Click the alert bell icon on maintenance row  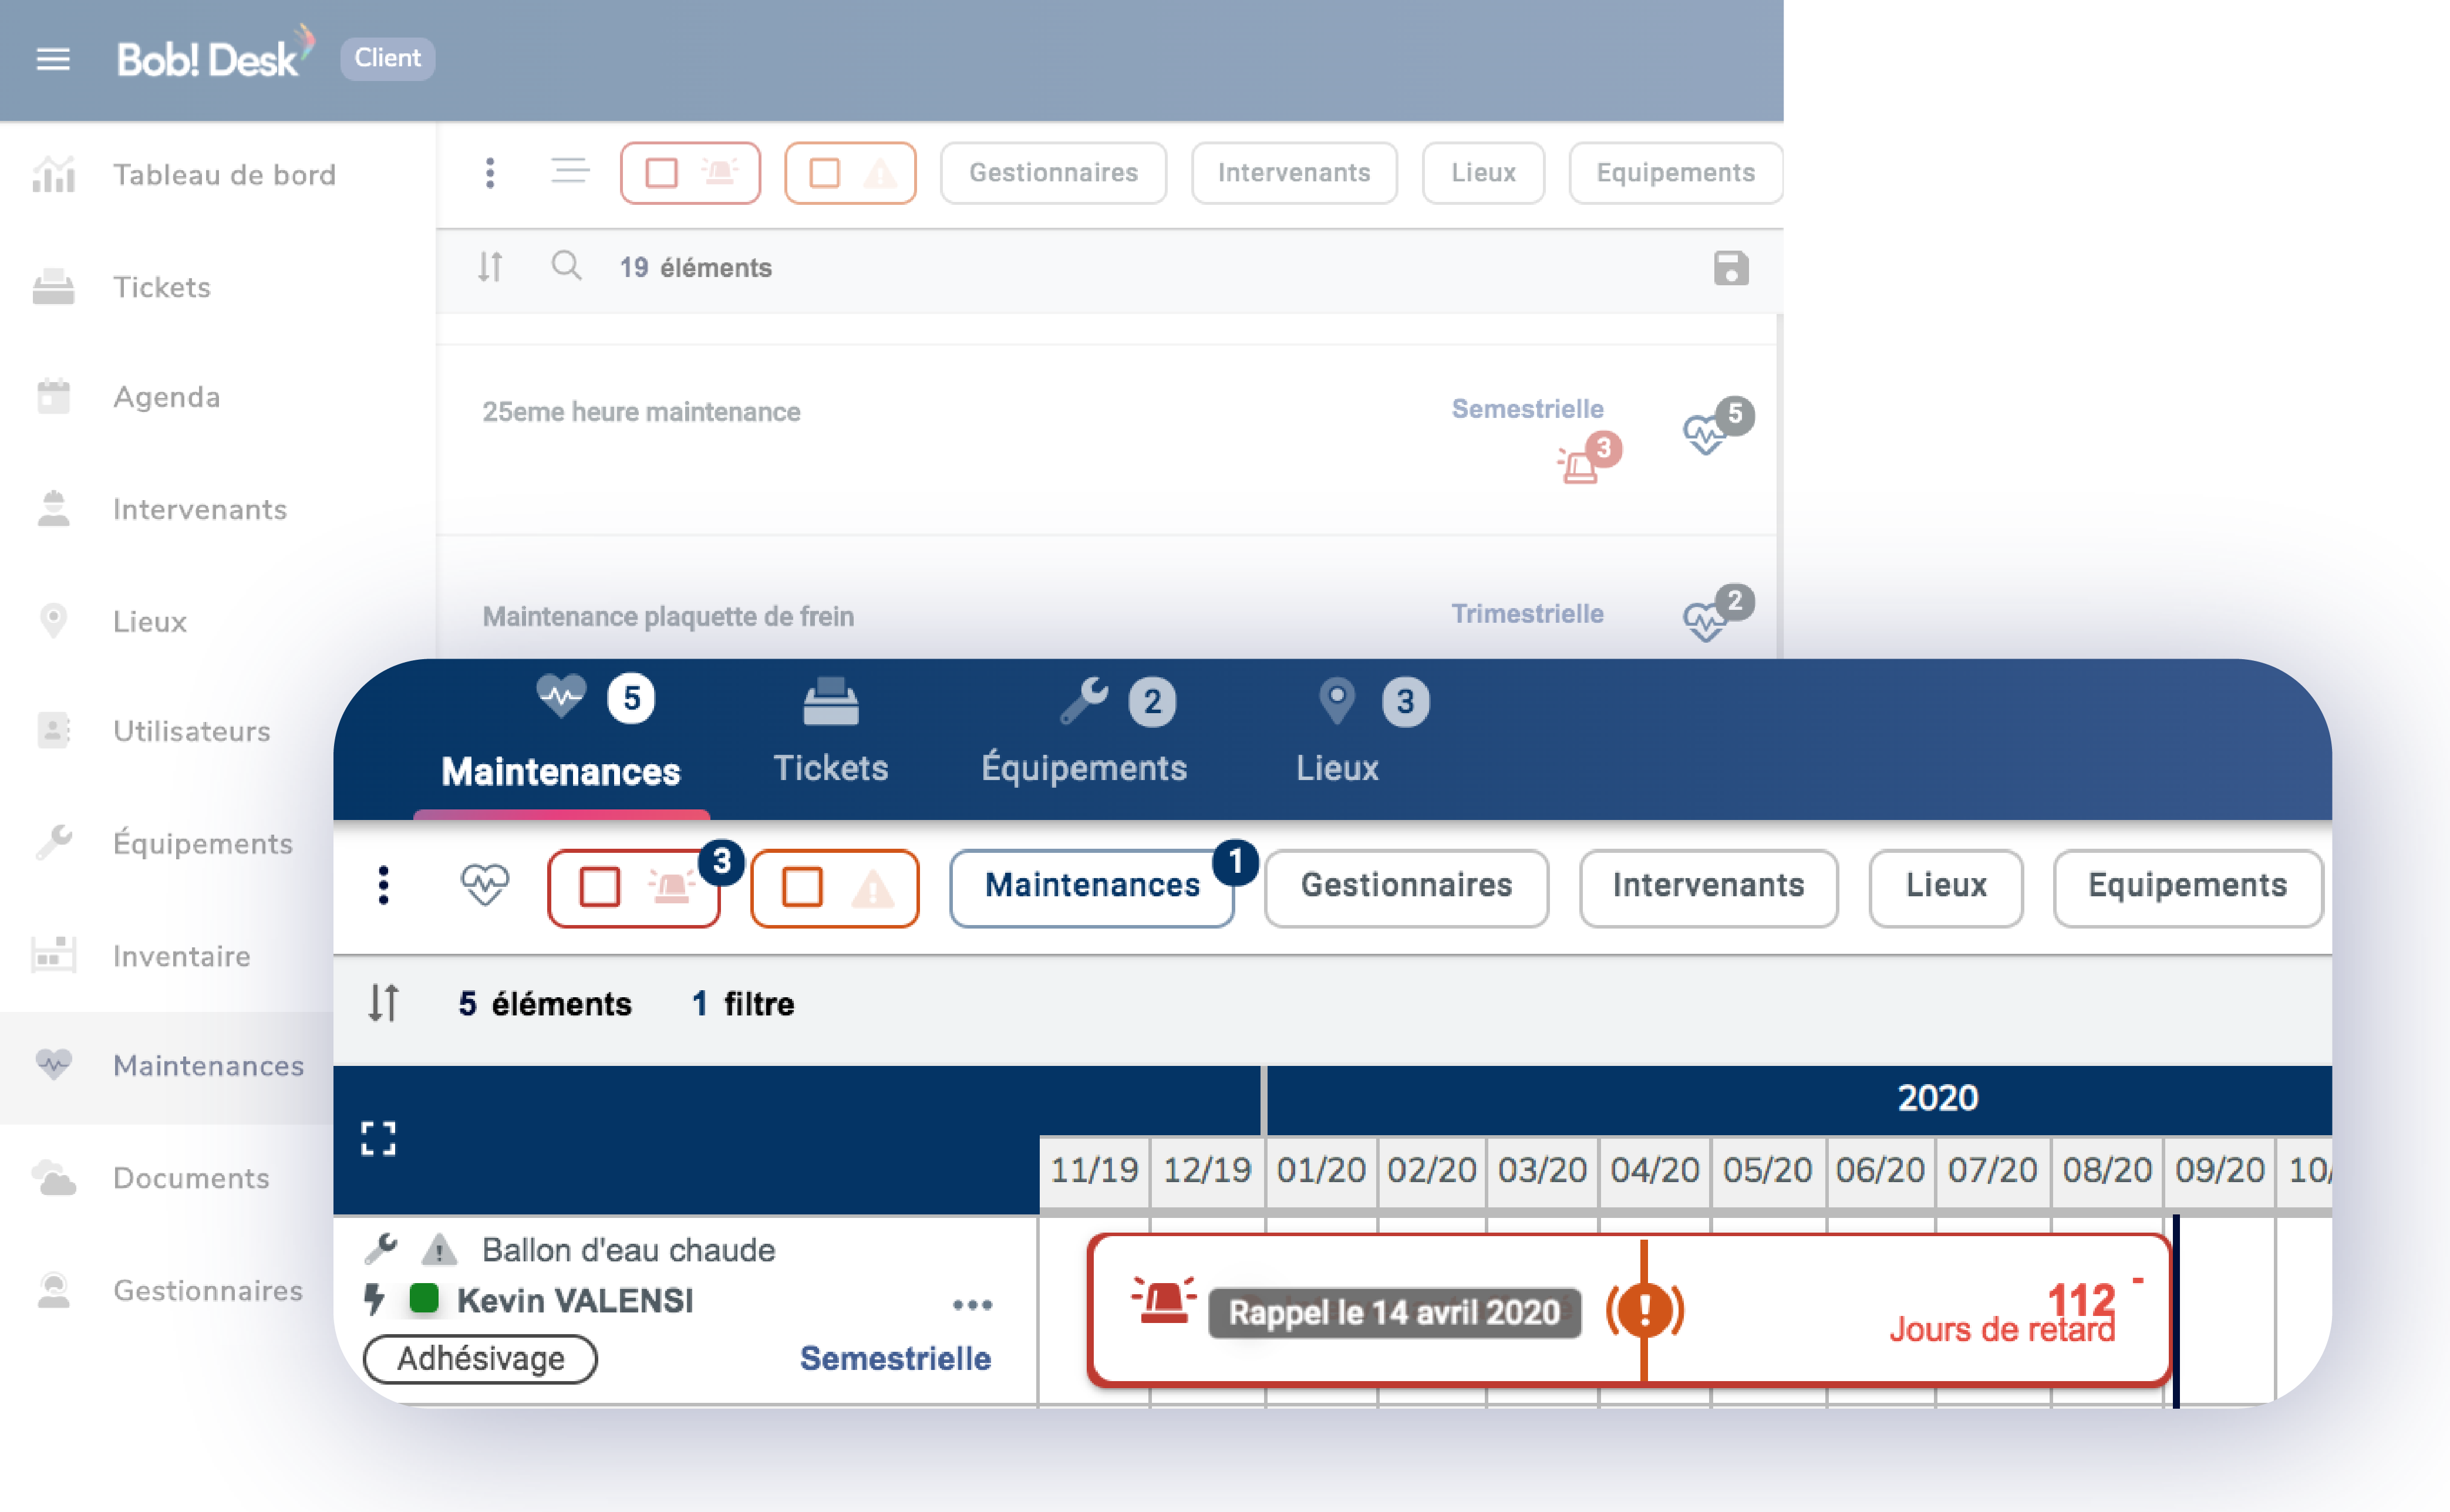pyautogui.click(x=1164, y=1309)
